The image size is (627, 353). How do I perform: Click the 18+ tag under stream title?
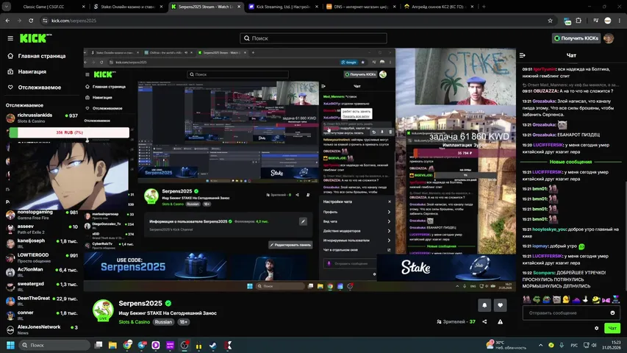pos(184,322)
